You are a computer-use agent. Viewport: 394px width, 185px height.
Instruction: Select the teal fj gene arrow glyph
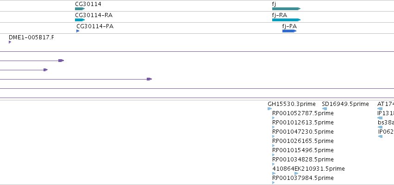coord(286,9)
